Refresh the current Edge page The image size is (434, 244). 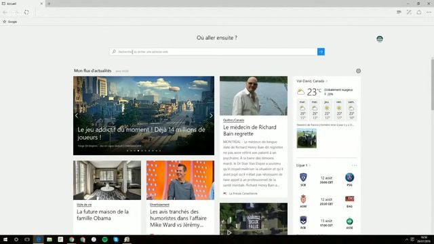tap(26, 12)
